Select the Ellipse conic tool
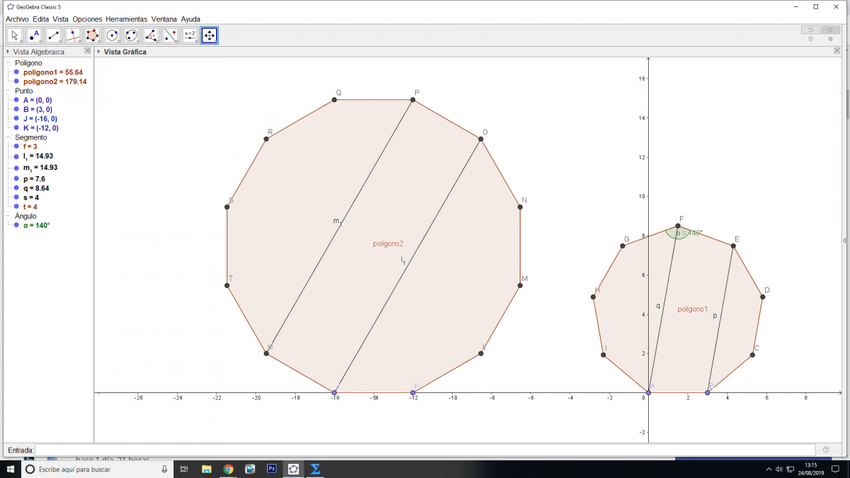Screen dimensions: 850x478 pos(131,35)
